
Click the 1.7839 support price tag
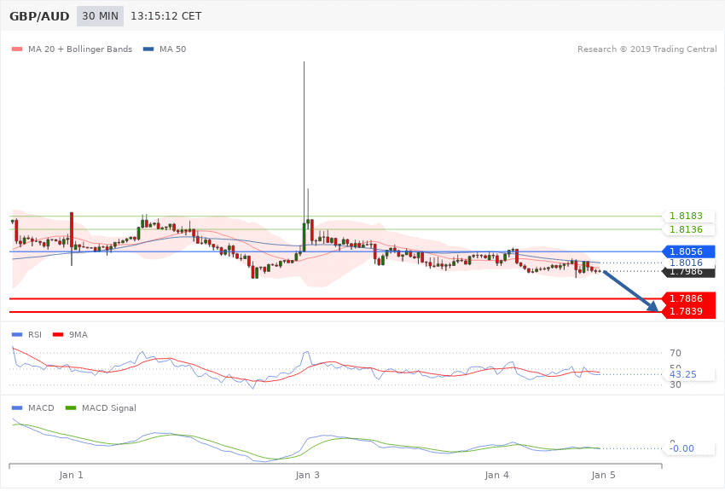tap(689, 311)
